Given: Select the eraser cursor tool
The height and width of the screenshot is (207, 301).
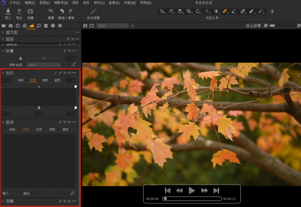Looking at the screenshot, I should [234, 12].
